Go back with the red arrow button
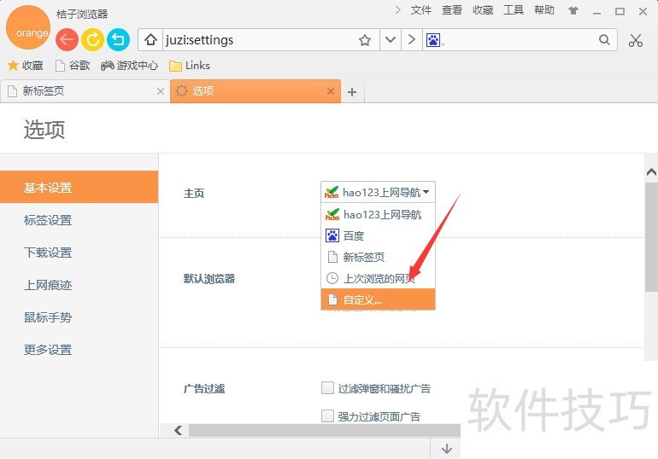 click(x=67, y=40)
